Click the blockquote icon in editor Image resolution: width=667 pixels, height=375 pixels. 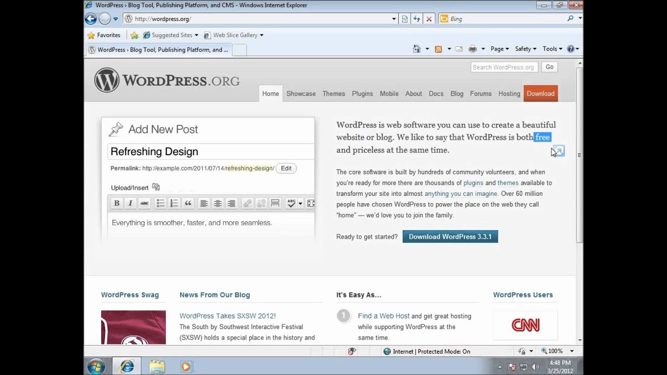(x=188, y=203)
